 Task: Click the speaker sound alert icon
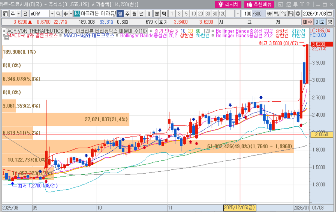click(x=65, y=14)
